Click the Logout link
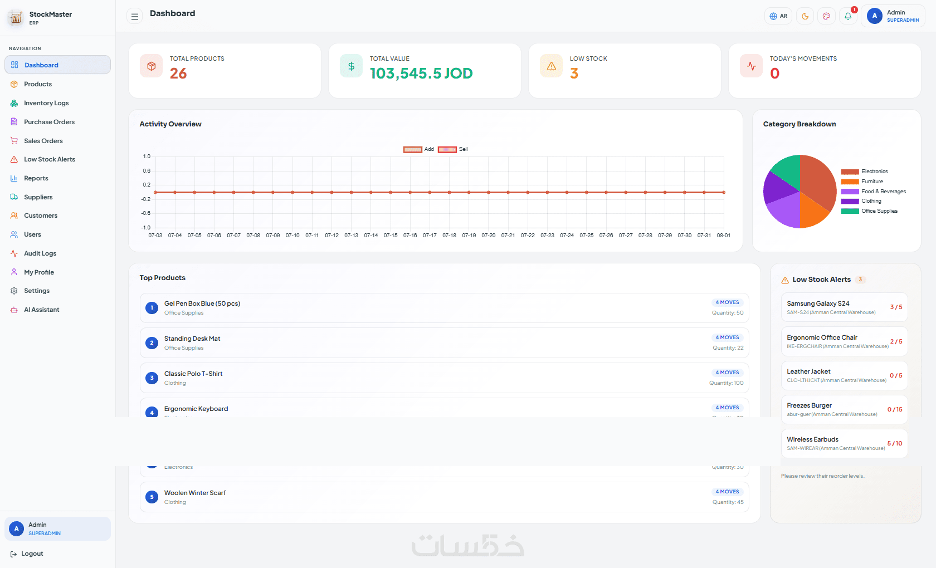Viewport: 936px width, 568px height. (27, 554)
